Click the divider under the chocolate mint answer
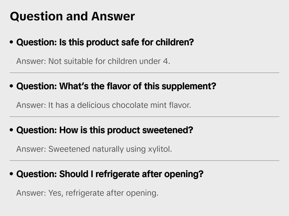The height and width of the screenshot is (216, 289). [x=144, y=117]
